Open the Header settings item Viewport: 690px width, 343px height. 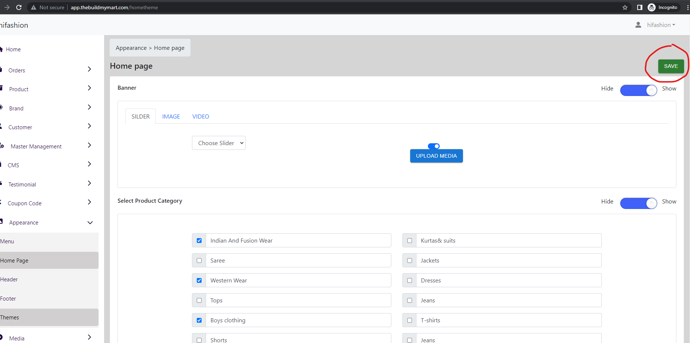49,279
